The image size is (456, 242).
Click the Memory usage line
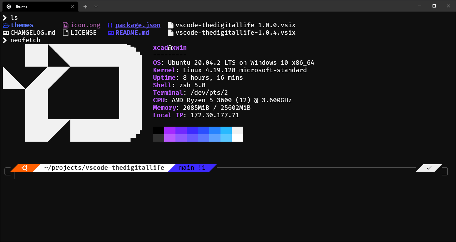(x=202, y=108)
